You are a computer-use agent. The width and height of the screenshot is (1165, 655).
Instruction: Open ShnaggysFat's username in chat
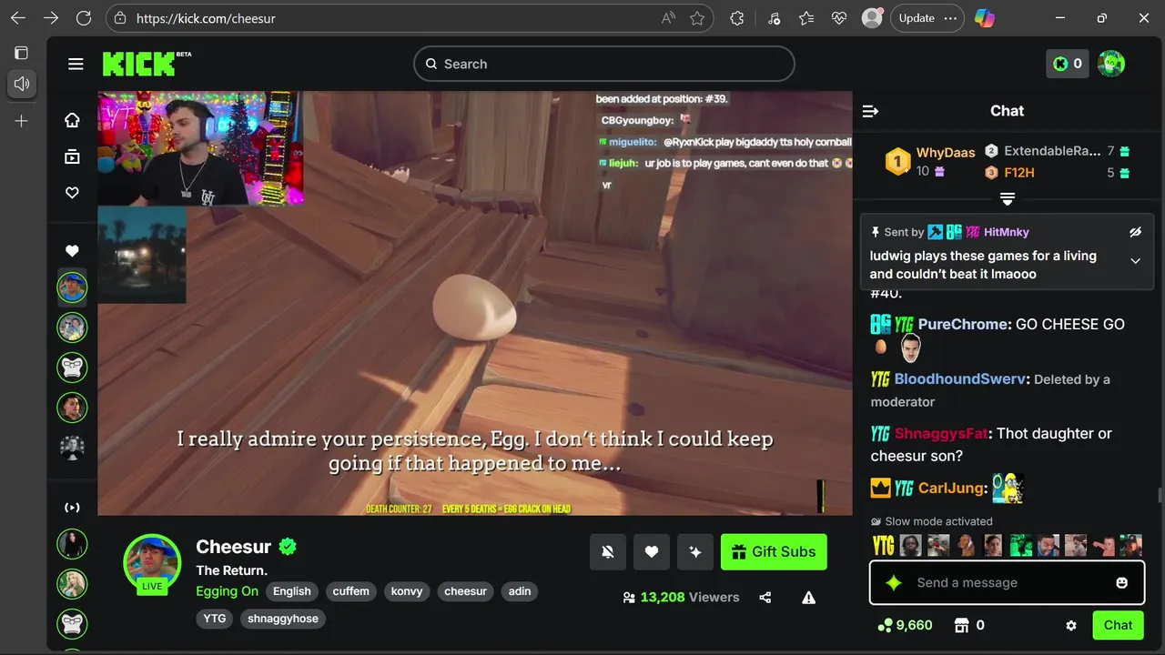[x=941, y=433]
